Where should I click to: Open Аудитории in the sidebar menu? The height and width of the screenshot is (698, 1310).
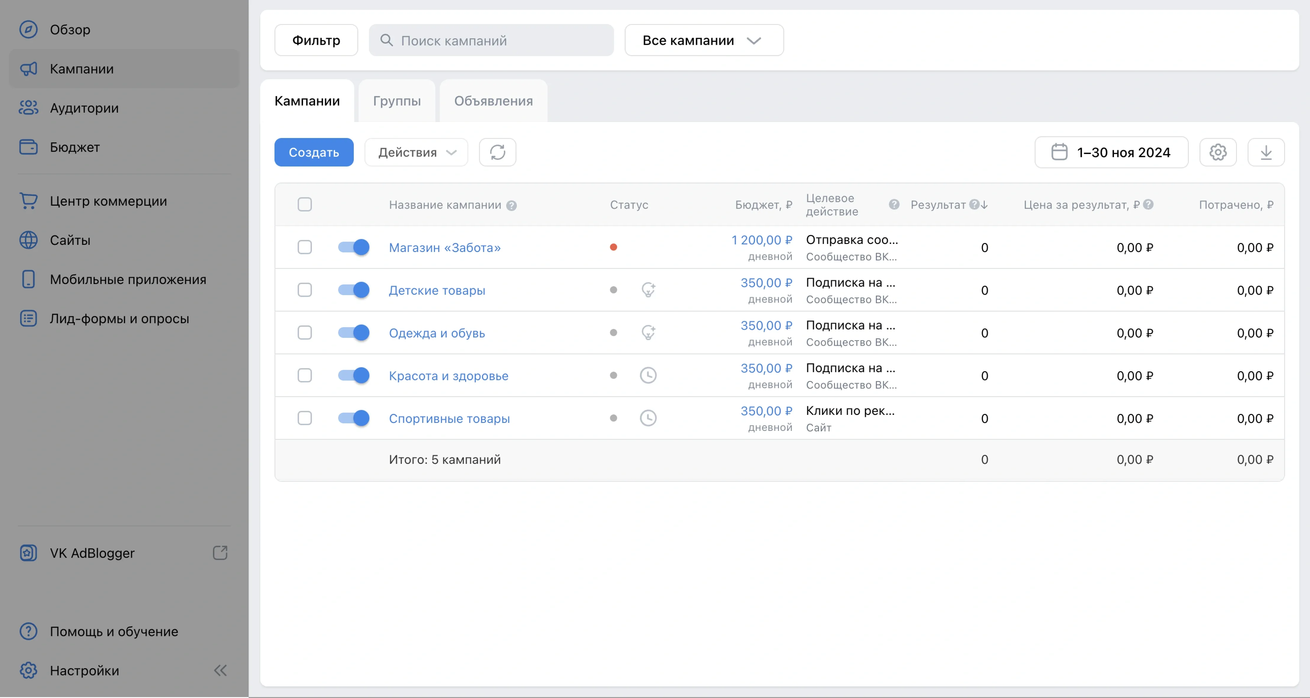point(124,108)
